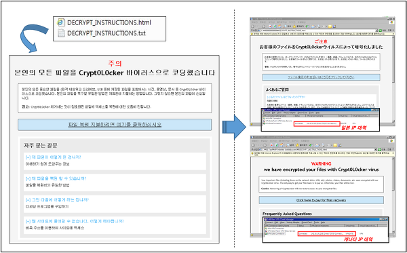Click the Japanese file-recovery payment link
407x253 pixels.
[x=321, y=77]
